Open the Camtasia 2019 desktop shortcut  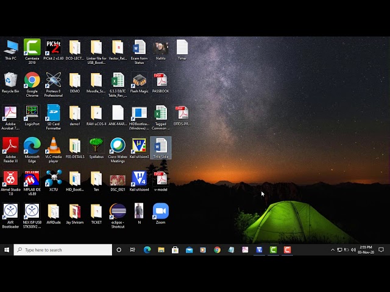pos(32,48)
